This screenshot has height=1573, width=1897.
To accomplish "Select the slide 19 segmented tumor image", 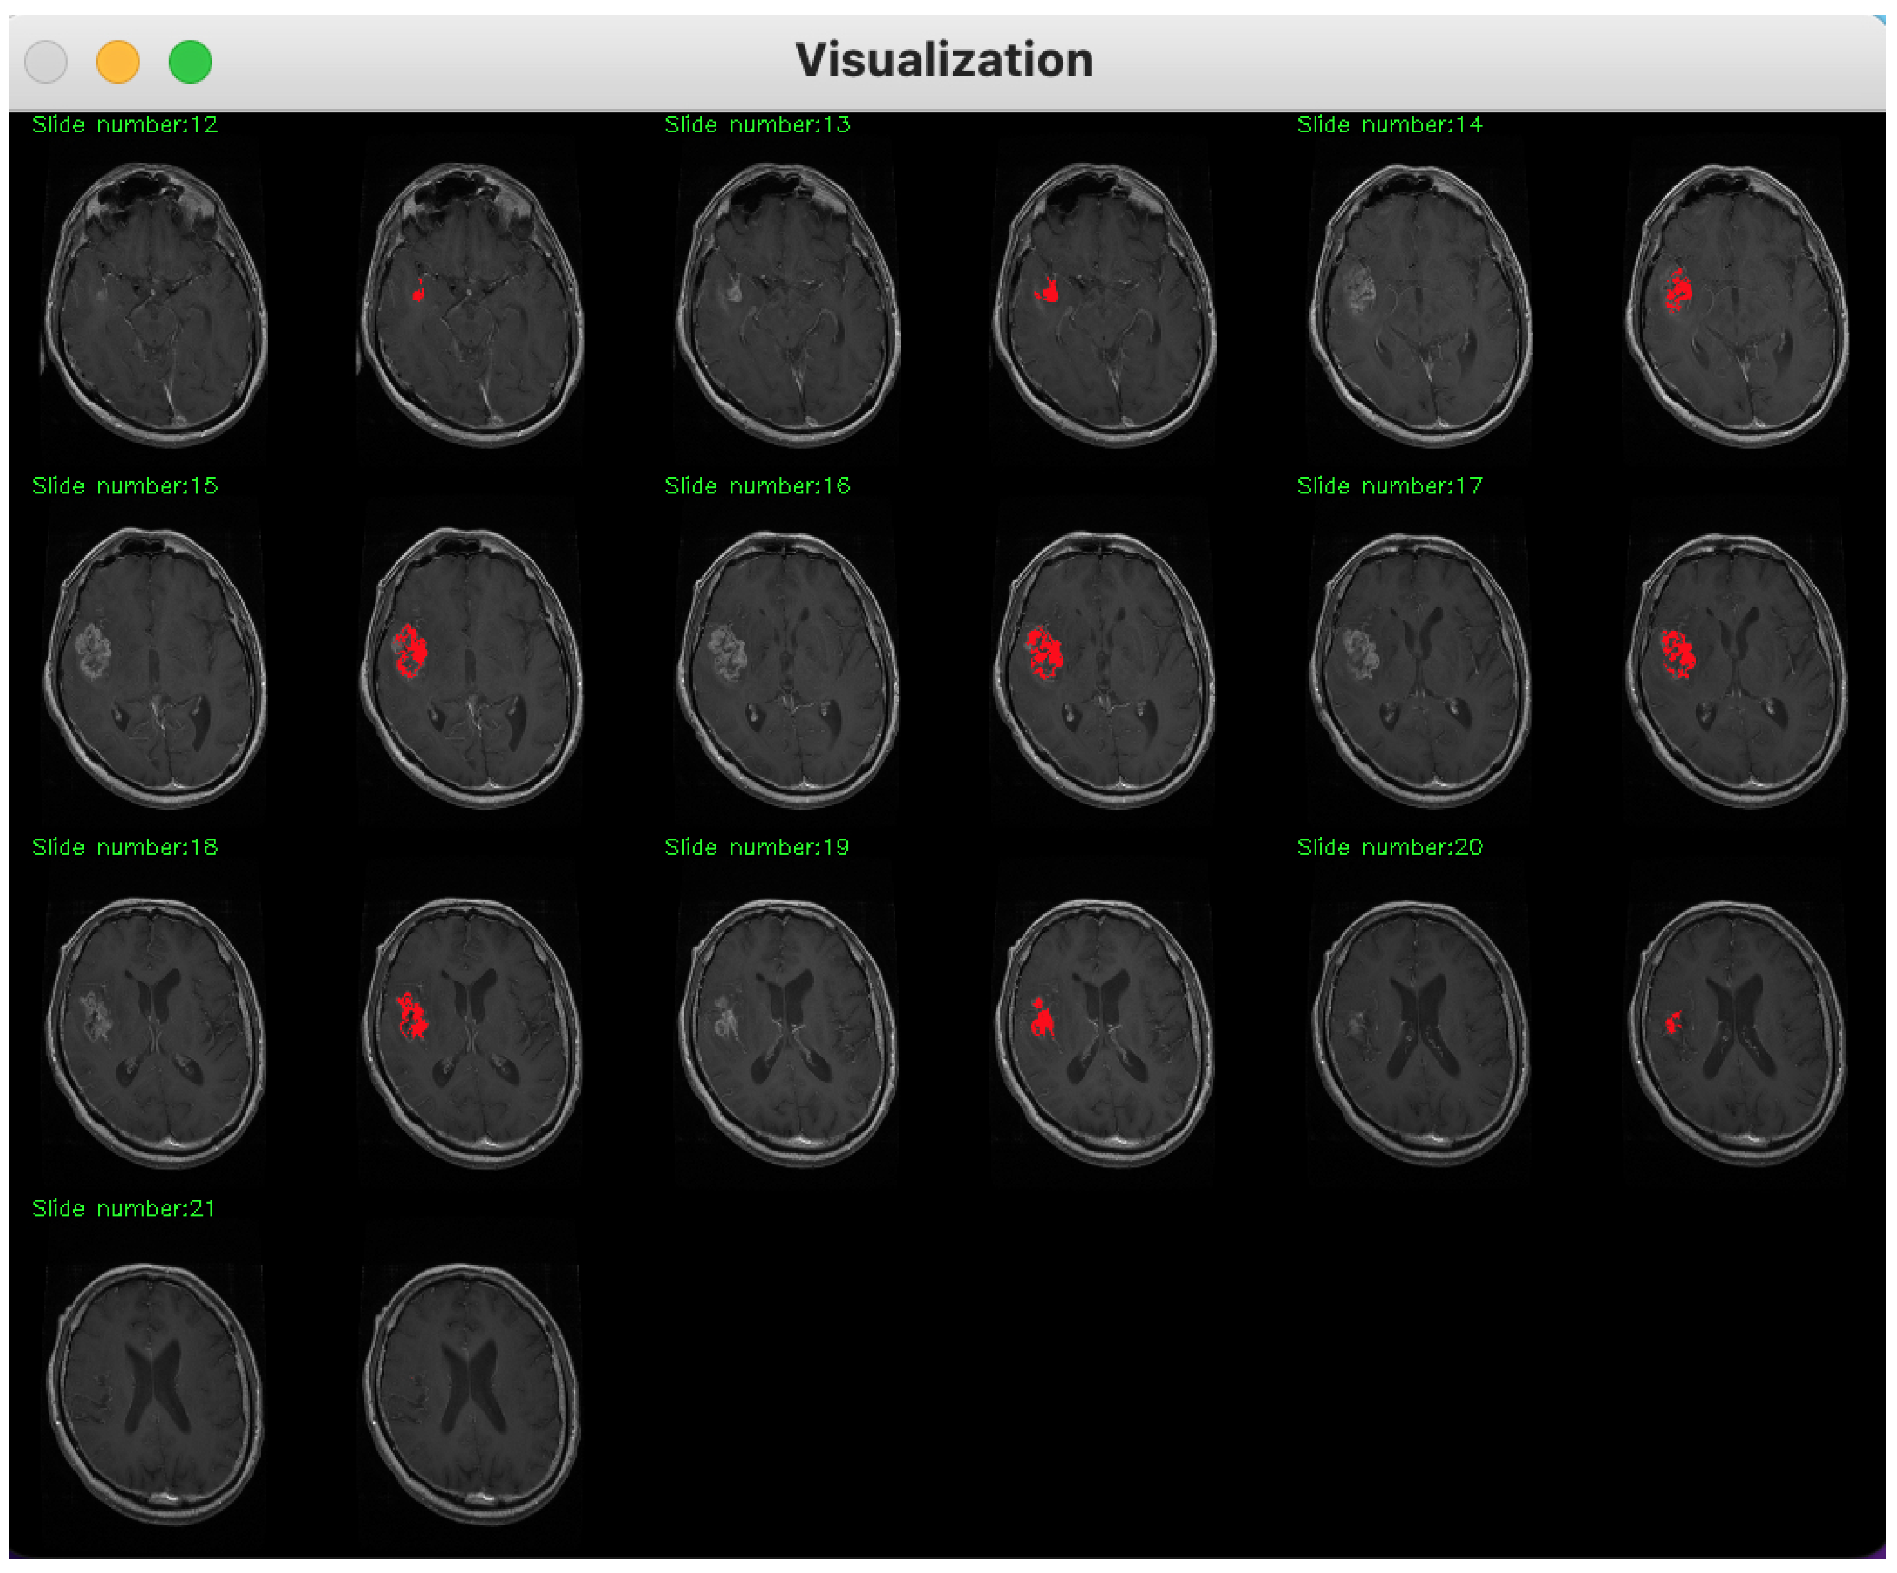I will [x=1104, y=1031].
